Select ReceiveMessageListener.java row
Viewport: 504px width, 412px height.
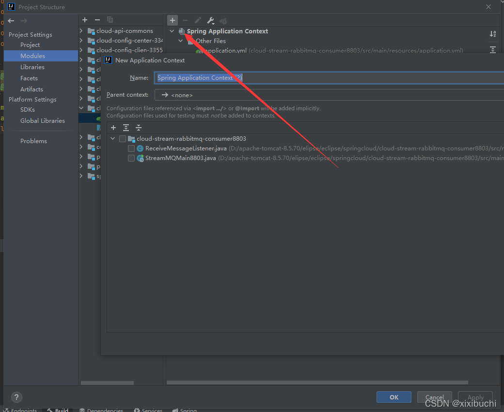[x=305, y=148]
